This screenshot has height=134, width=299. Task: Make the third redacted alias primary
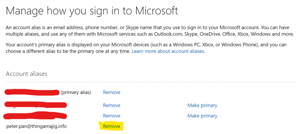[202, 116]
